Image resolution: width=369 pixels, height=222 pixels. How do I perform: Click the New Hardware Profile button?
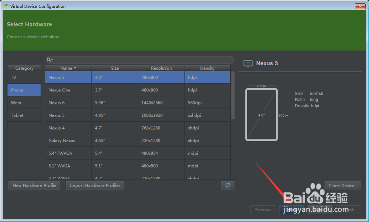pyautogui.click(x=34, y=185)
